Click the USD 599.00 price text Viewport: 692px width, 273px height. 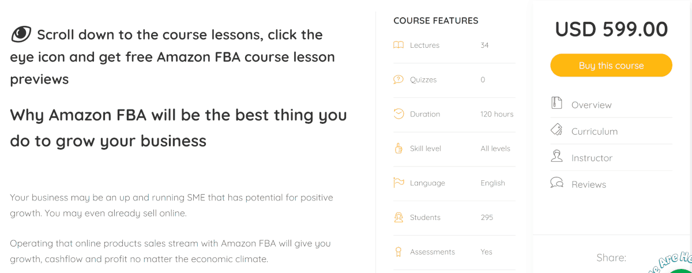pyautogui.click(x=611, y=29)
